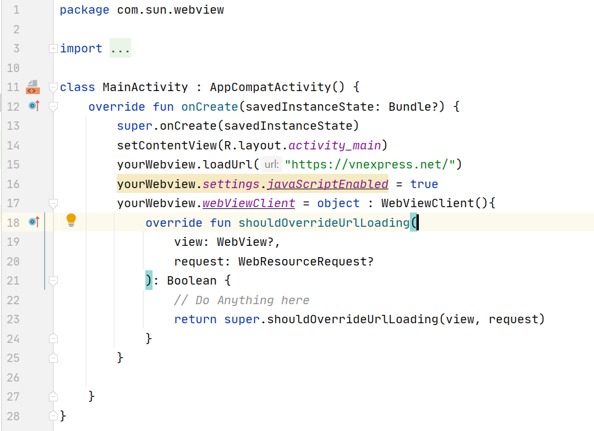This screenshot has width=594, height=431.
Task: Click the folded '...' import placeholder
Action: [120, 48]
